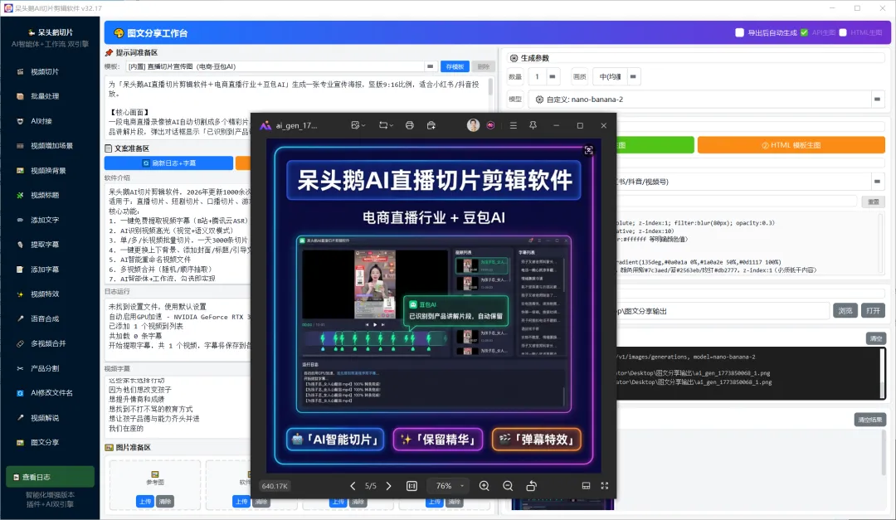
Task: Open image editing tools in the viewer toolbar
Action: tap(358, 125)
